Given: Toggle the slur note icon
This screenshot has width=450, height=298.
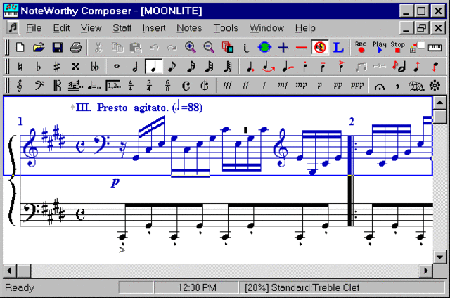Looking at the screenshot, I should pos(288,67).
